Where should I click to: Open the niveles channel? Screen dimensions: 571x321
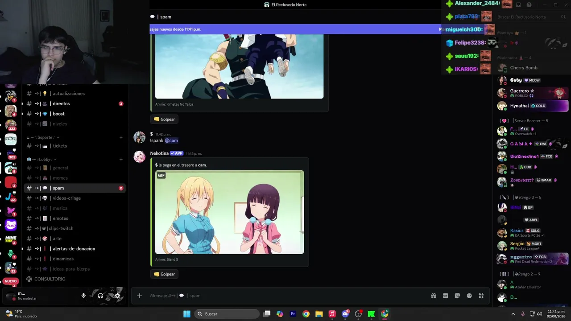click(74, 124)
